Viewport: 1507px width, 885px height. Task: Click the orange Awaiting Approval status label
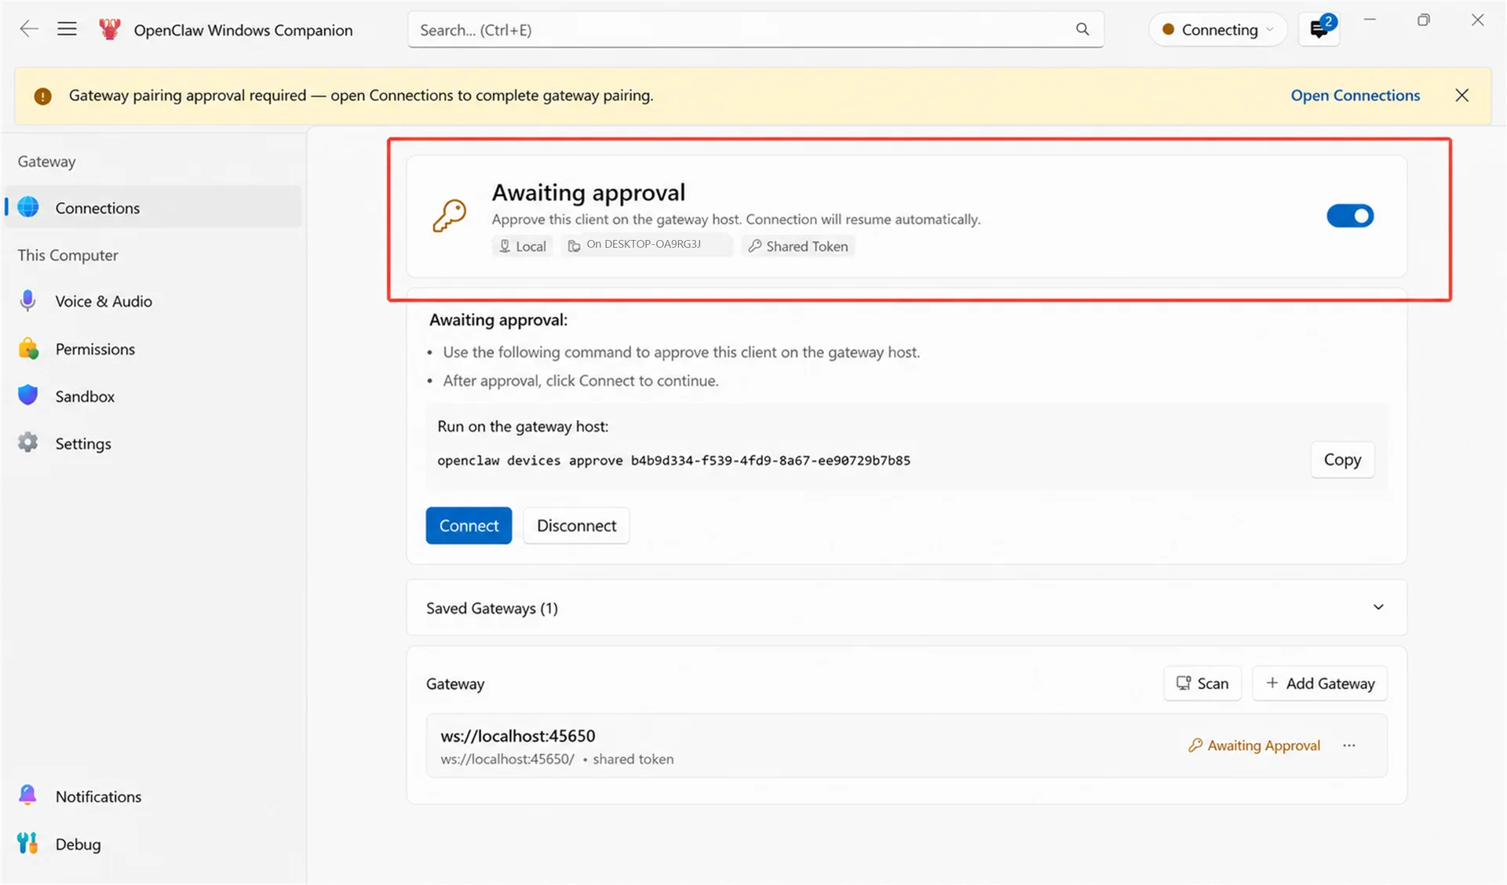pos(1254,745)
